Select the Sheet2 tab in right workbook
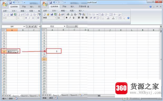Viewport: 163px width, 101px height. [x=65, y=95]
